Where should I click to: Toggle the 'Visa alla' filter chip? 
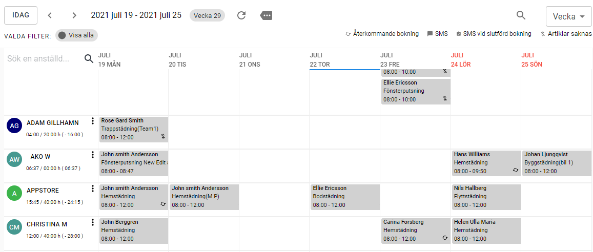tap(76, 35)
